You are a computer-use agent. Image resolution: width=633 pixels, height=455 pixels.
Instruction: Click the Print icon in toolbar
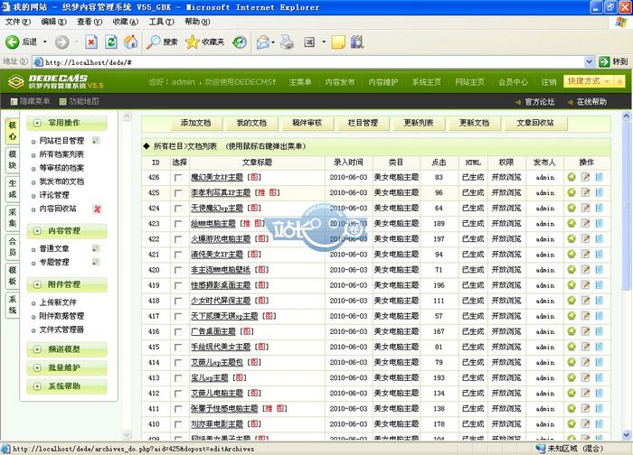[287, 42]
